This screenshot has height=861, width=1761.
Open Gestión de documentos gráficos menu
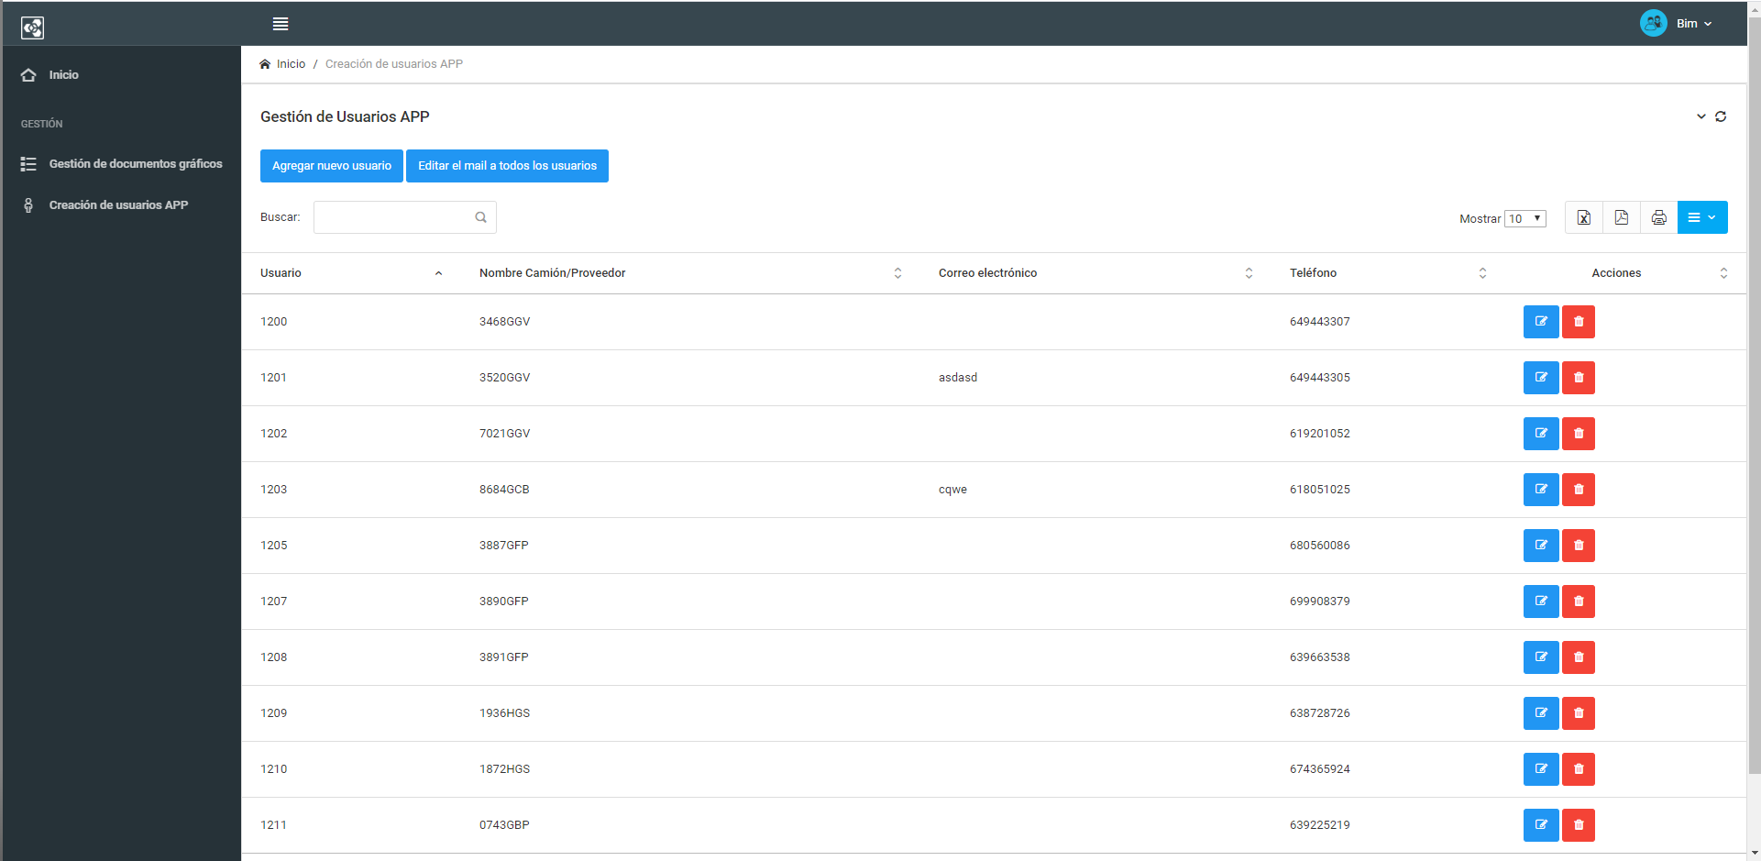click(135, 164)
